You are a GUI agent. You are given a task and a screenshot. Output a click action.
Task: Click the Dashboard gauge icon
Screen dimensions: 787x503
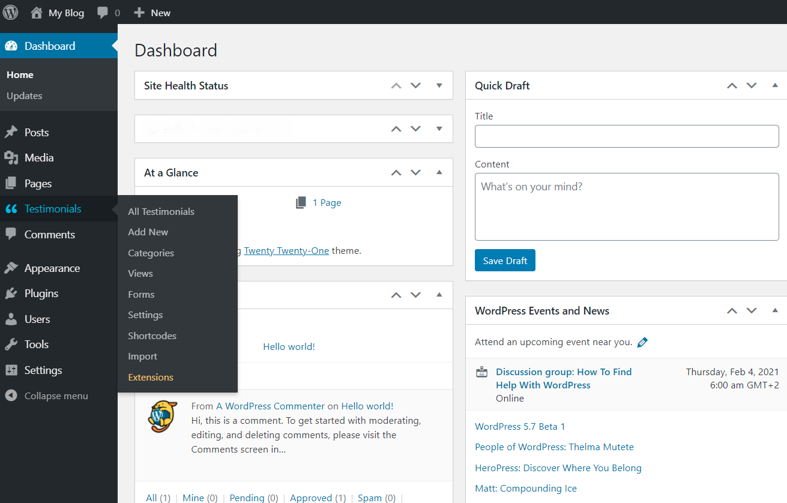tap(11, 46)
